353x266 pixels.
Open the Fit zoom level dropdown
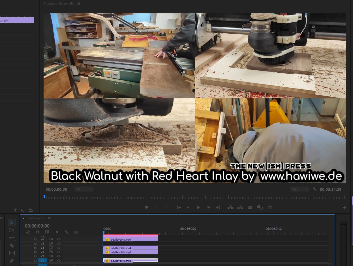pos(84,189)
